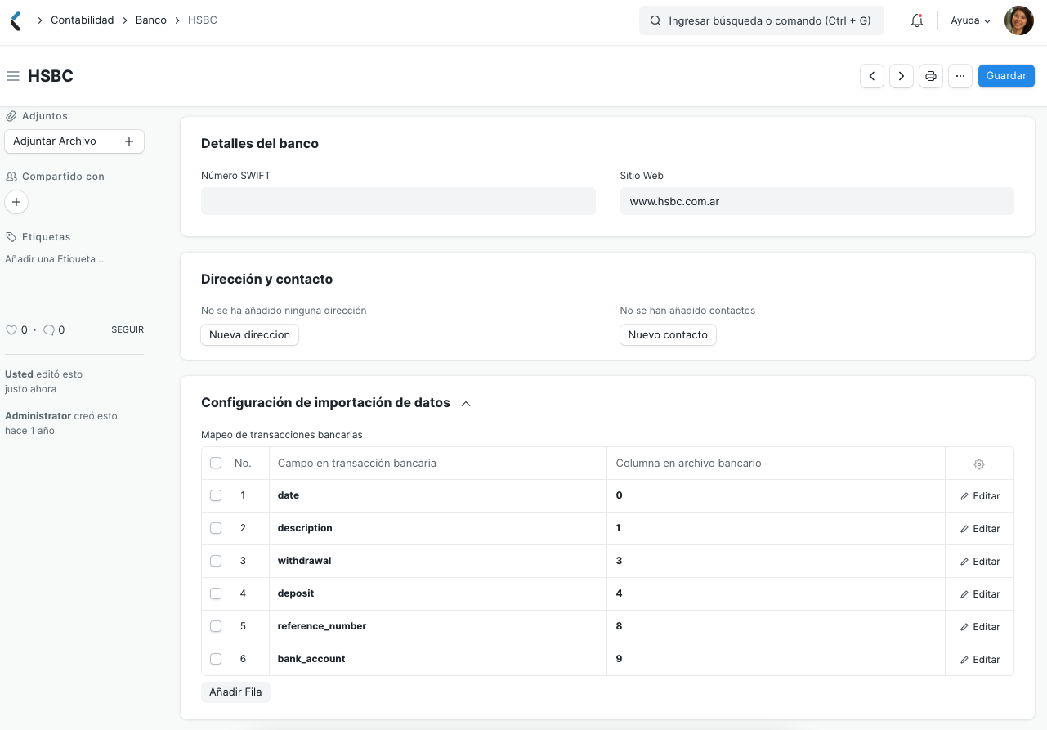Follow the document via SEGUIR
This screenshot has width=1047, height=730.
[x=128, y=330]
